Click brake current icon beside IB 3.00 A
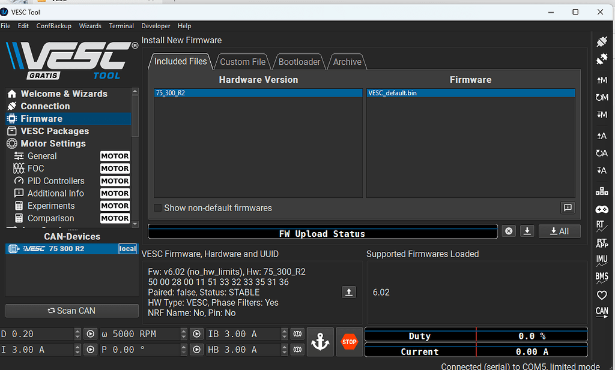Viewport: 615px width, 370px height. 297,334
